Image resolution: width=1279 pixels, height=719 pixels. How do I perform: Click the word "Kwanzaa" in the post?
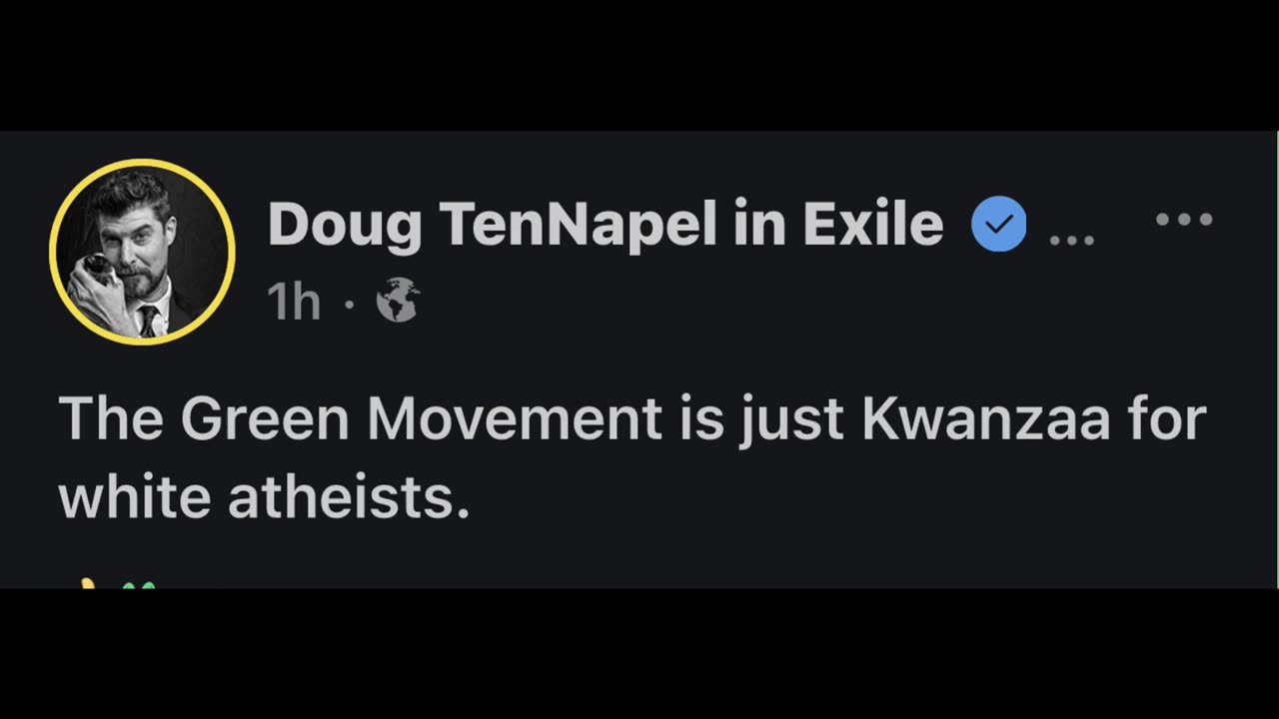(985, 419)
